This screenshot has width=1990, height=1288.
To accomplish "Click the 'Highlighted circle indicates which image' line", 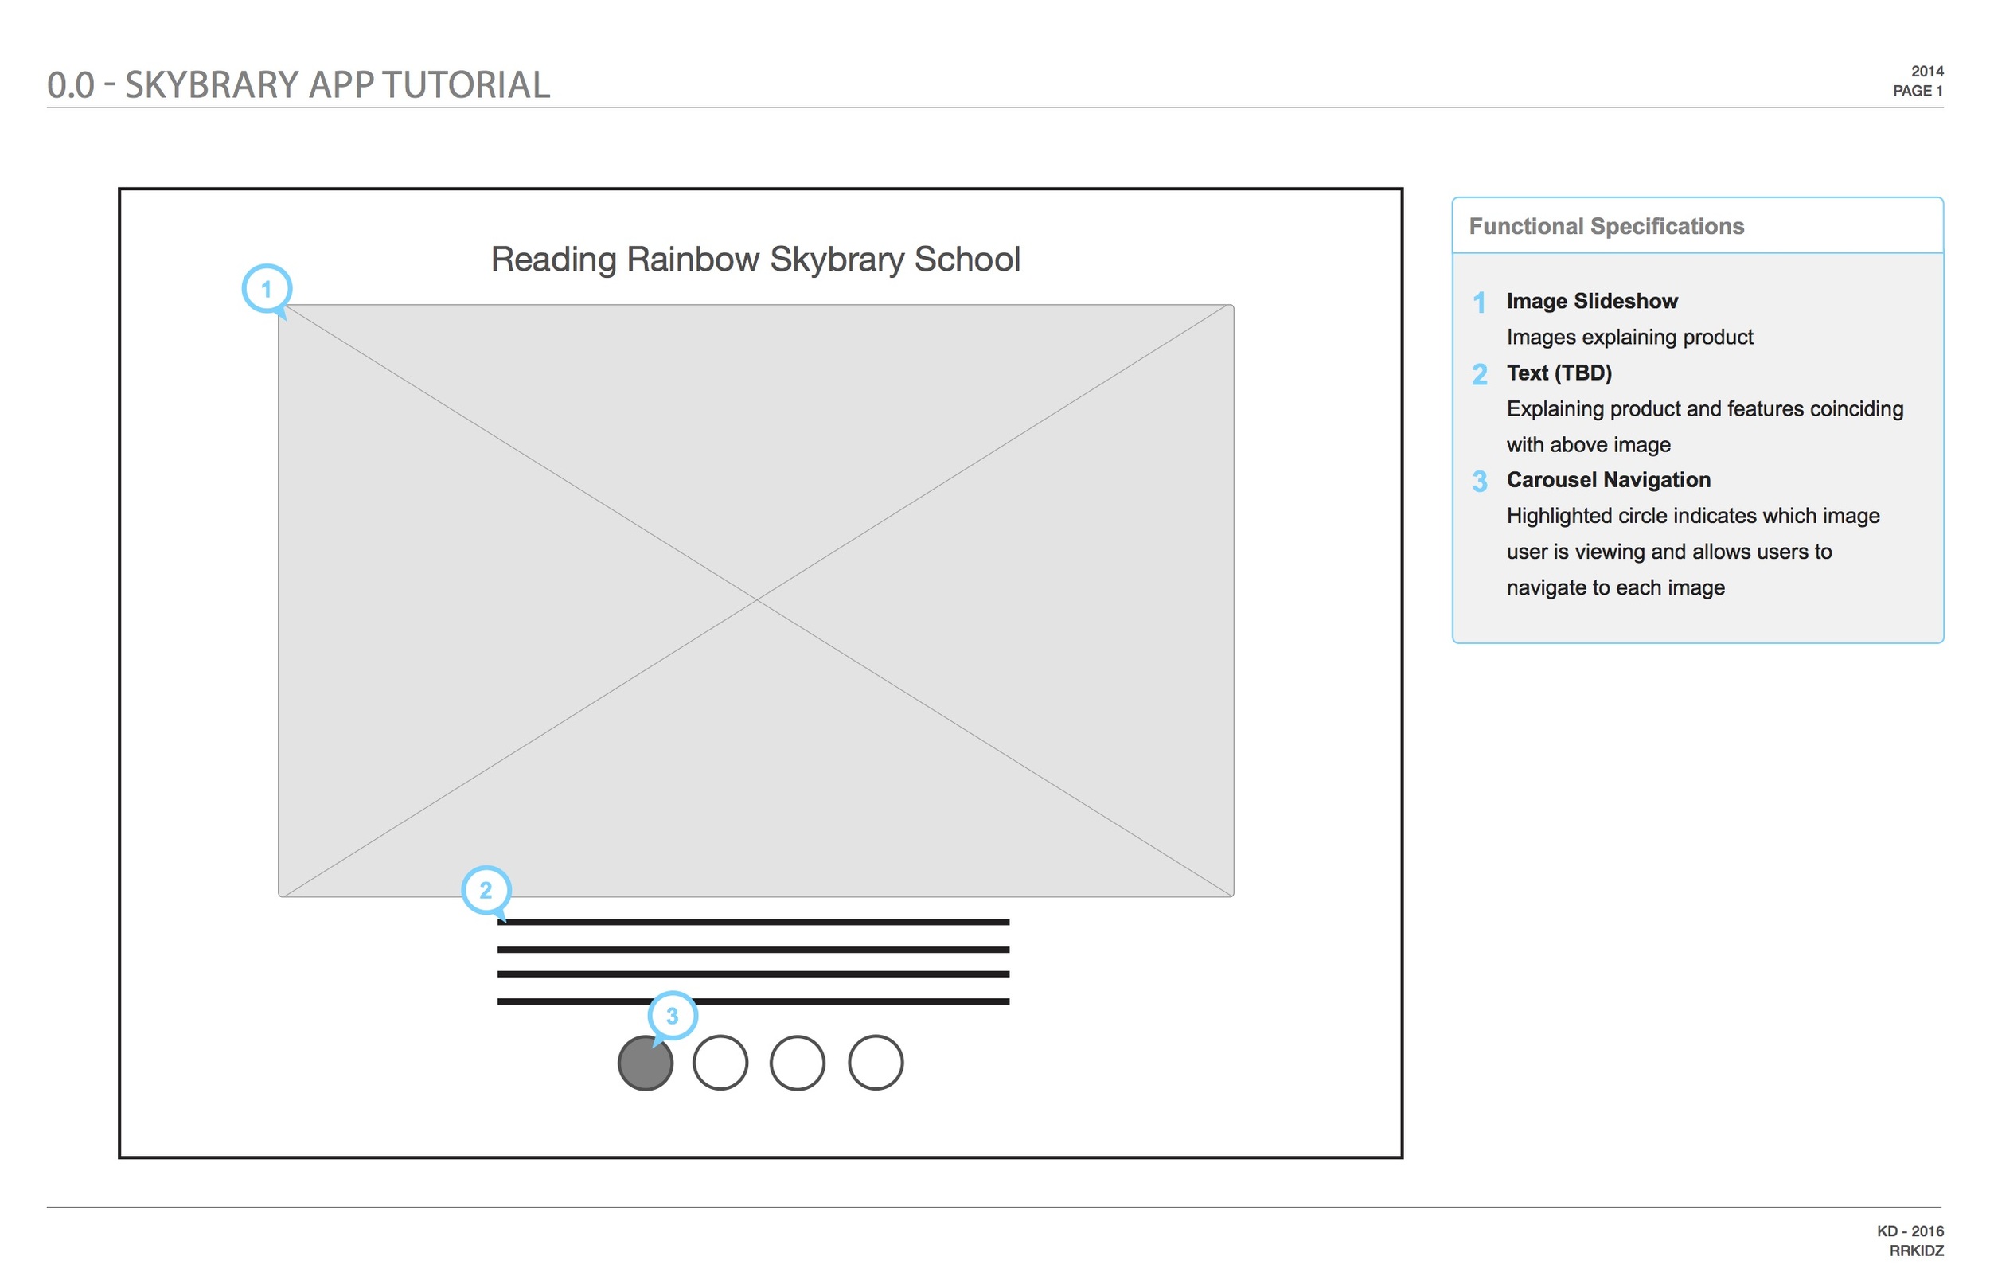I will pos(1693,516).
